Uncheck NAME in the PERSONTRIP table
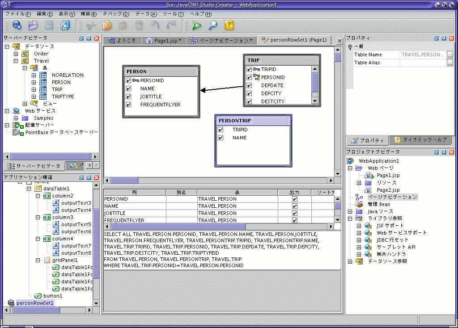This screenshot has height=328, width=458. click(x=221, y=138)
